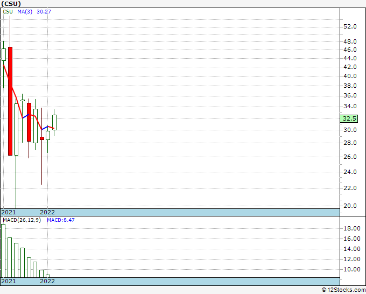Click the shortest MACD histogram bar at 2022

pyautogui.click(x=47, y=276)
